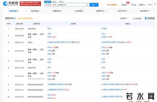The height and width of the screenshot is (102, 157).
Task: Open row 8 before-change 上海 company link
Action: [x=56, y=85]
